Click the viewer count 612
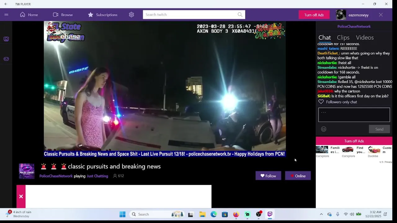The width and height of the screenshot is (397, 223). pyautogui.click(x=118, y=176)
